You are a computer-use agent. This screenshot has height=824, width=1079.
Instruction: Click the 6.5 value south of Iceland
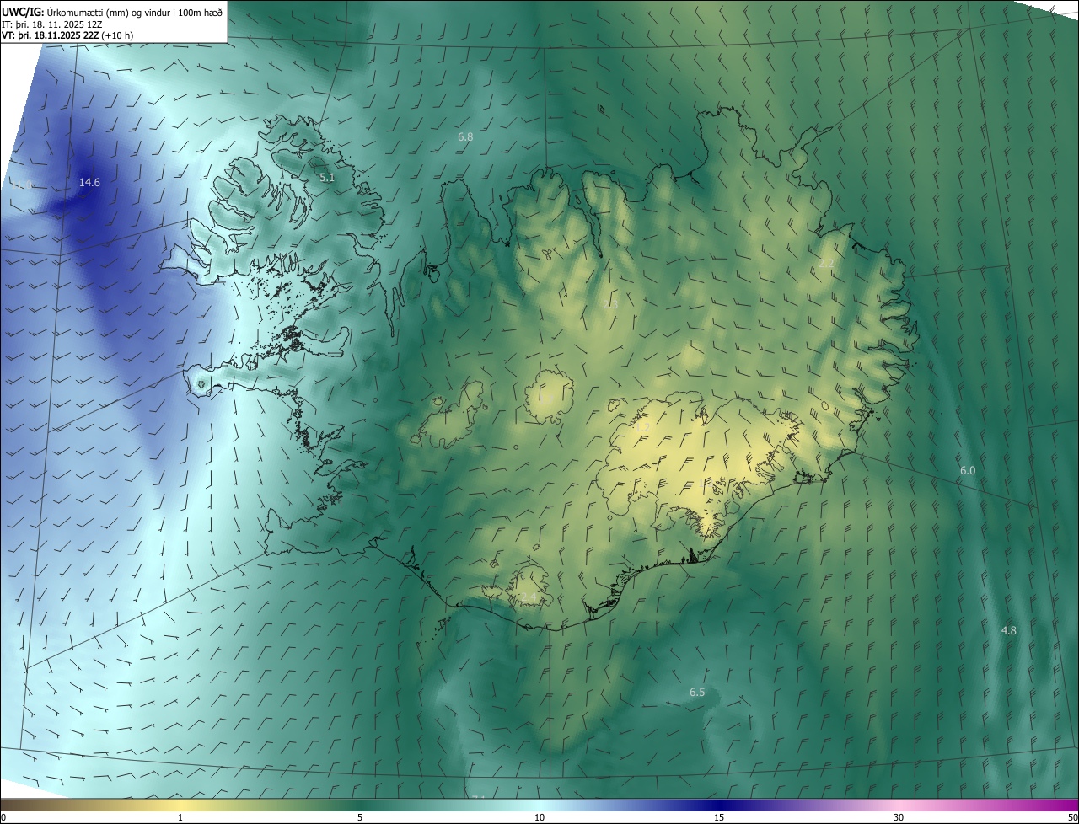tap(697, 693)
